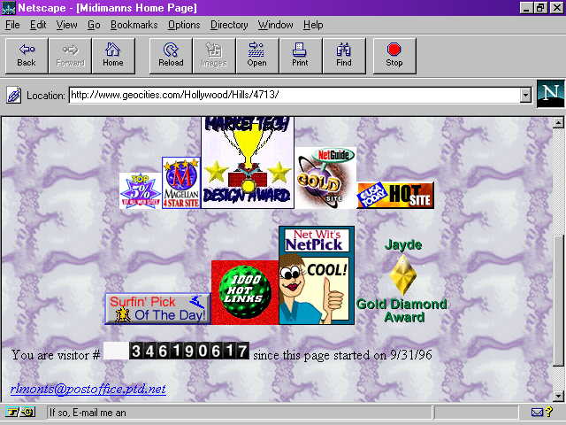Expand the Location history dropdown arrow
The height and width of the screenshot is (425, 566).
tap(525, 96)
